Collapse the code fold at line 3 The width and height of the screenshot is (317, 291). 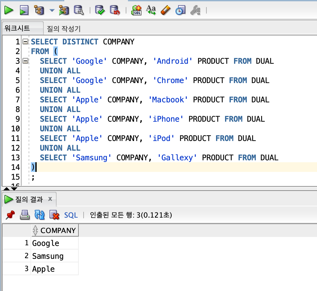[x=25, y=61]
